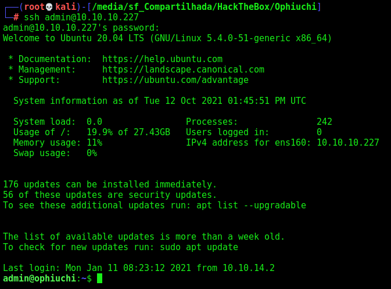The height and width of the screenshot is (289, 391).
Task: Click the System information date line
Action: (160, 101)
